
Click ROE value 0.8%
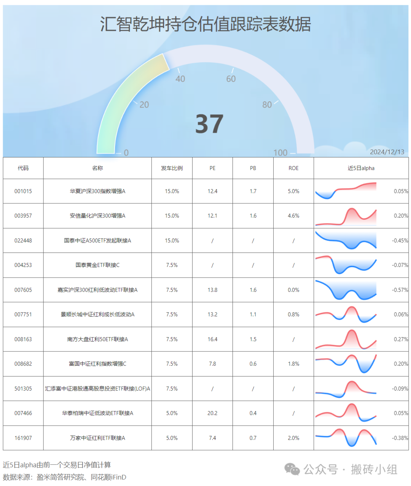click(x=293, y=314)
